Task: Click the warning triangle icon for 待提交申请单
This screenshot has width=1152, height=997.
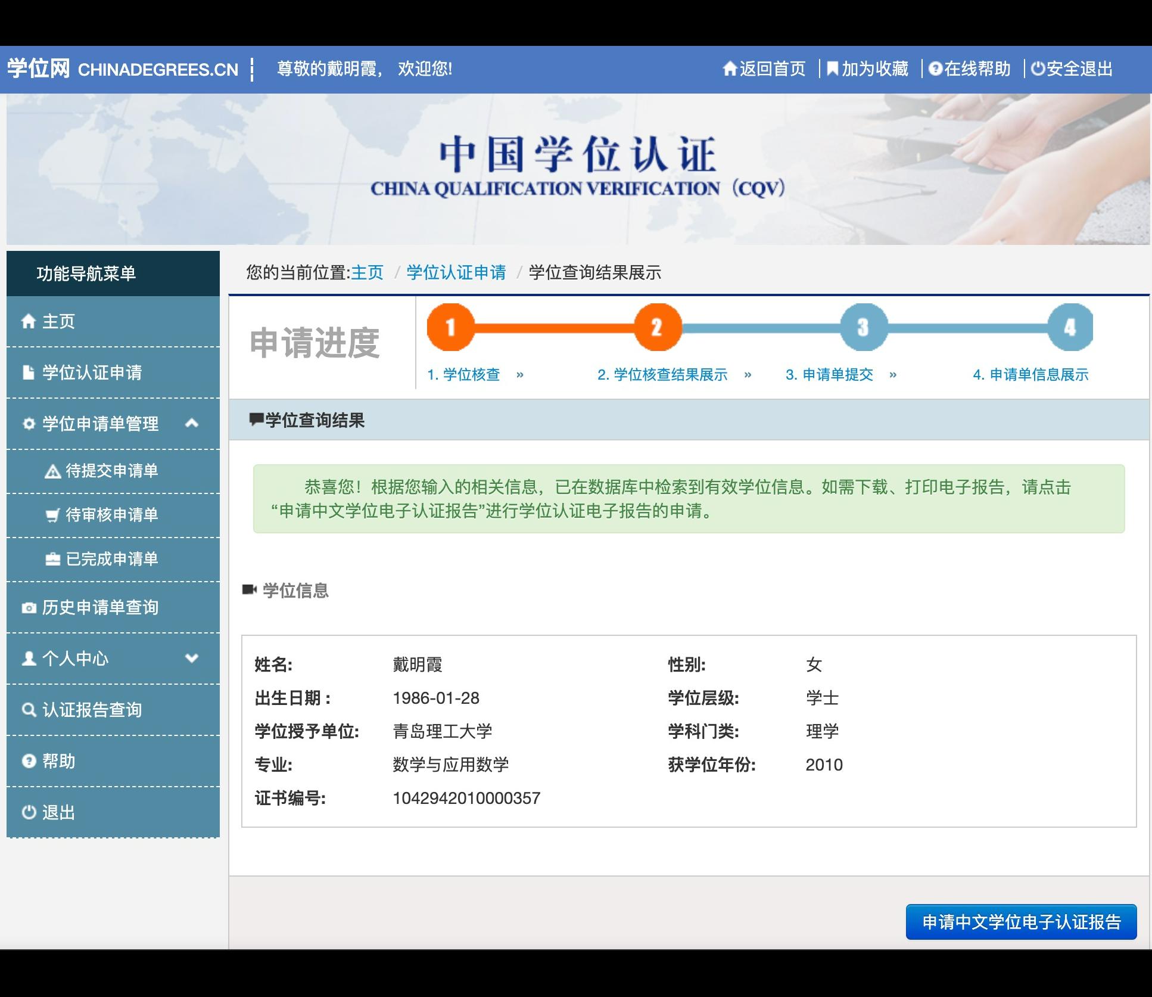Action: click(53, 471)
